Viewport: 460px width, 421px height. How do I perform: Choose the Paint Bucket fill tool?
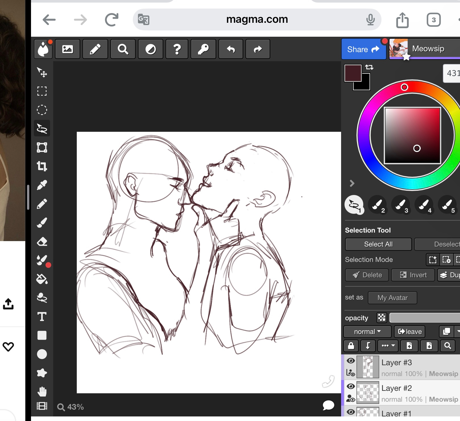[42, 279]
